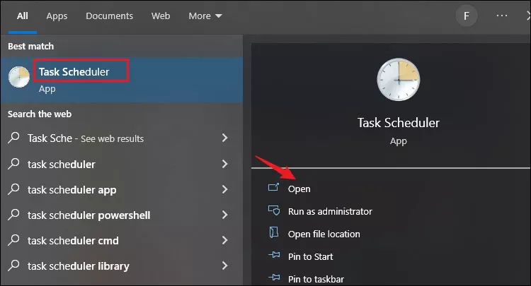This screenshot has width=531, height=286.
Task: Click the Pin to Start pin icon
Action: [x=274, y=255]
